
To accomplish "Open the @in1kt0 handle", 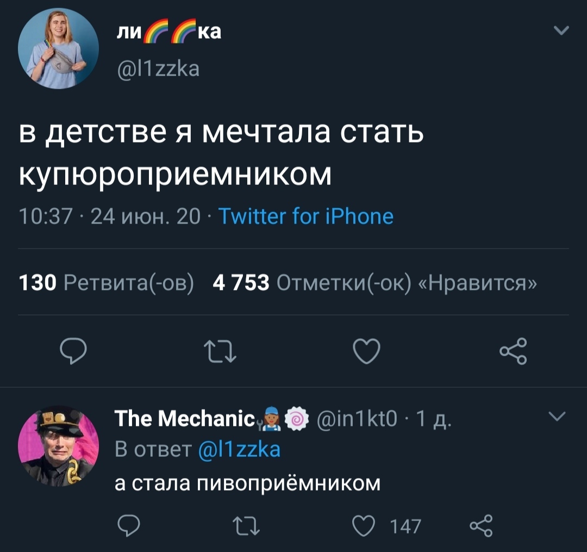I will click(x=359, y=420).
